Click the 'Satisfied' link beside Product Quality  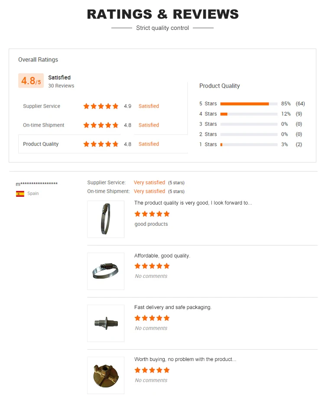click(x=149, y=143)
